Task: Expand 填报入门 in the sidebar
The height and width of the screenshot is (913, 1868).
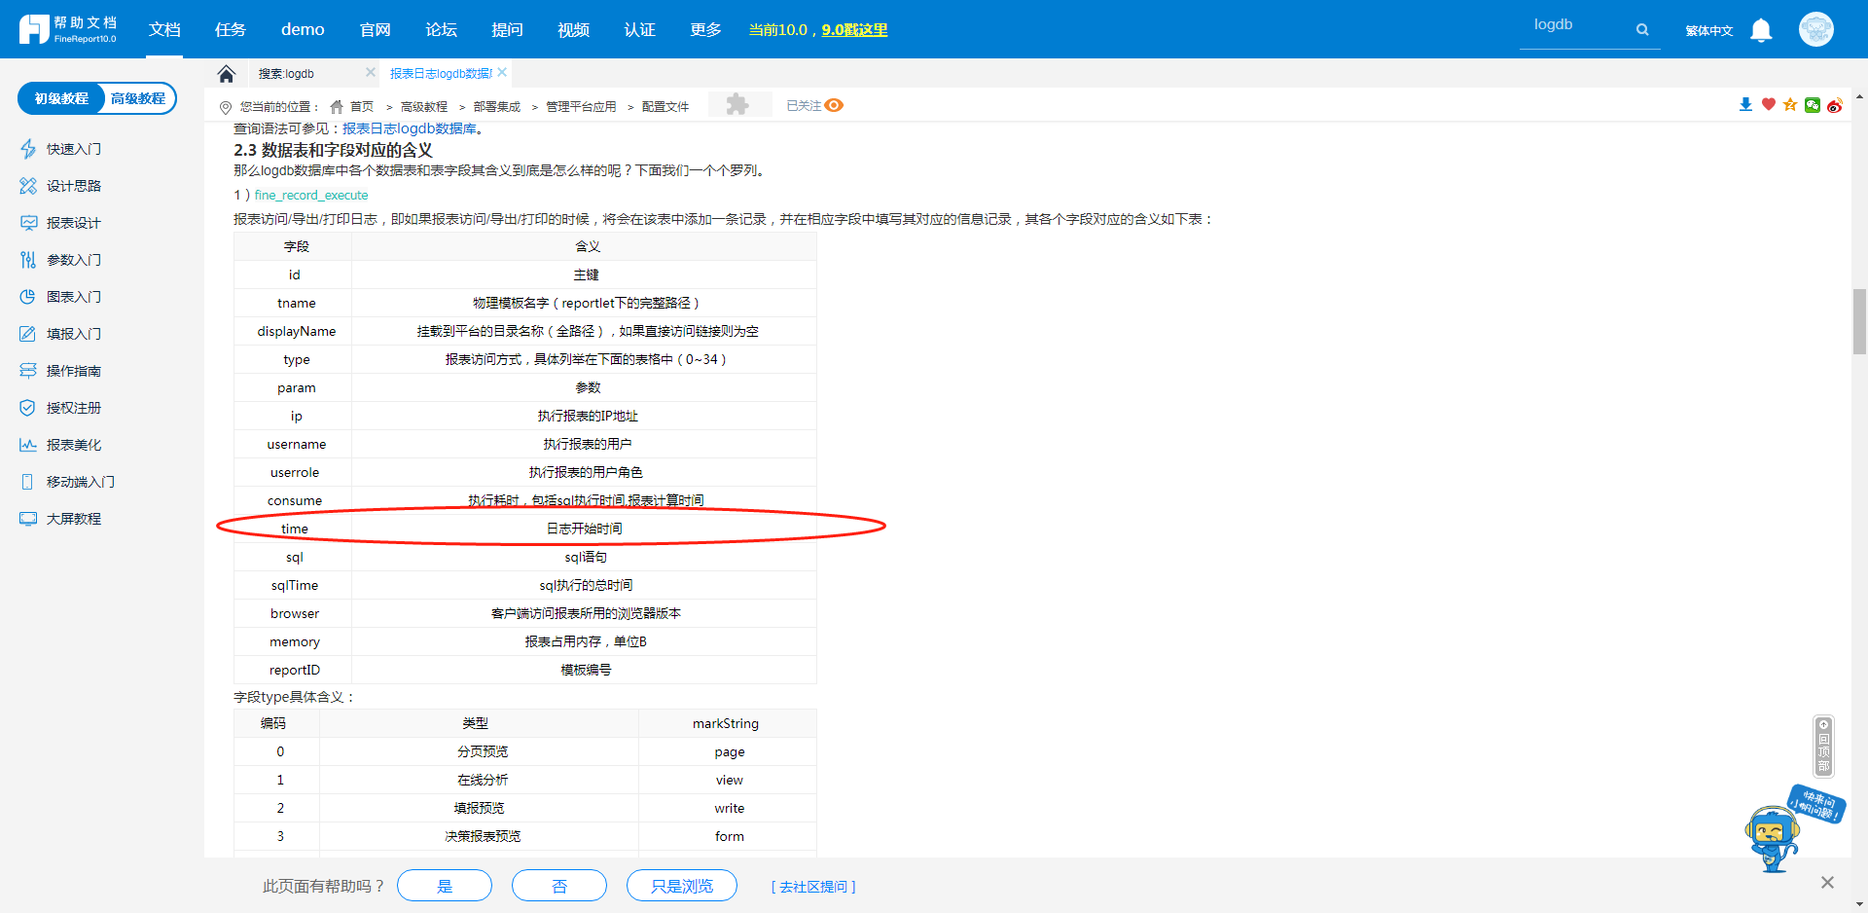Action: [x=73, y=334]
